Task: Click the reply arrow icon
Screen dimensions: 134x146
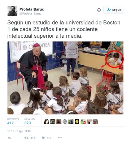Action: click(x=9, y=138)
